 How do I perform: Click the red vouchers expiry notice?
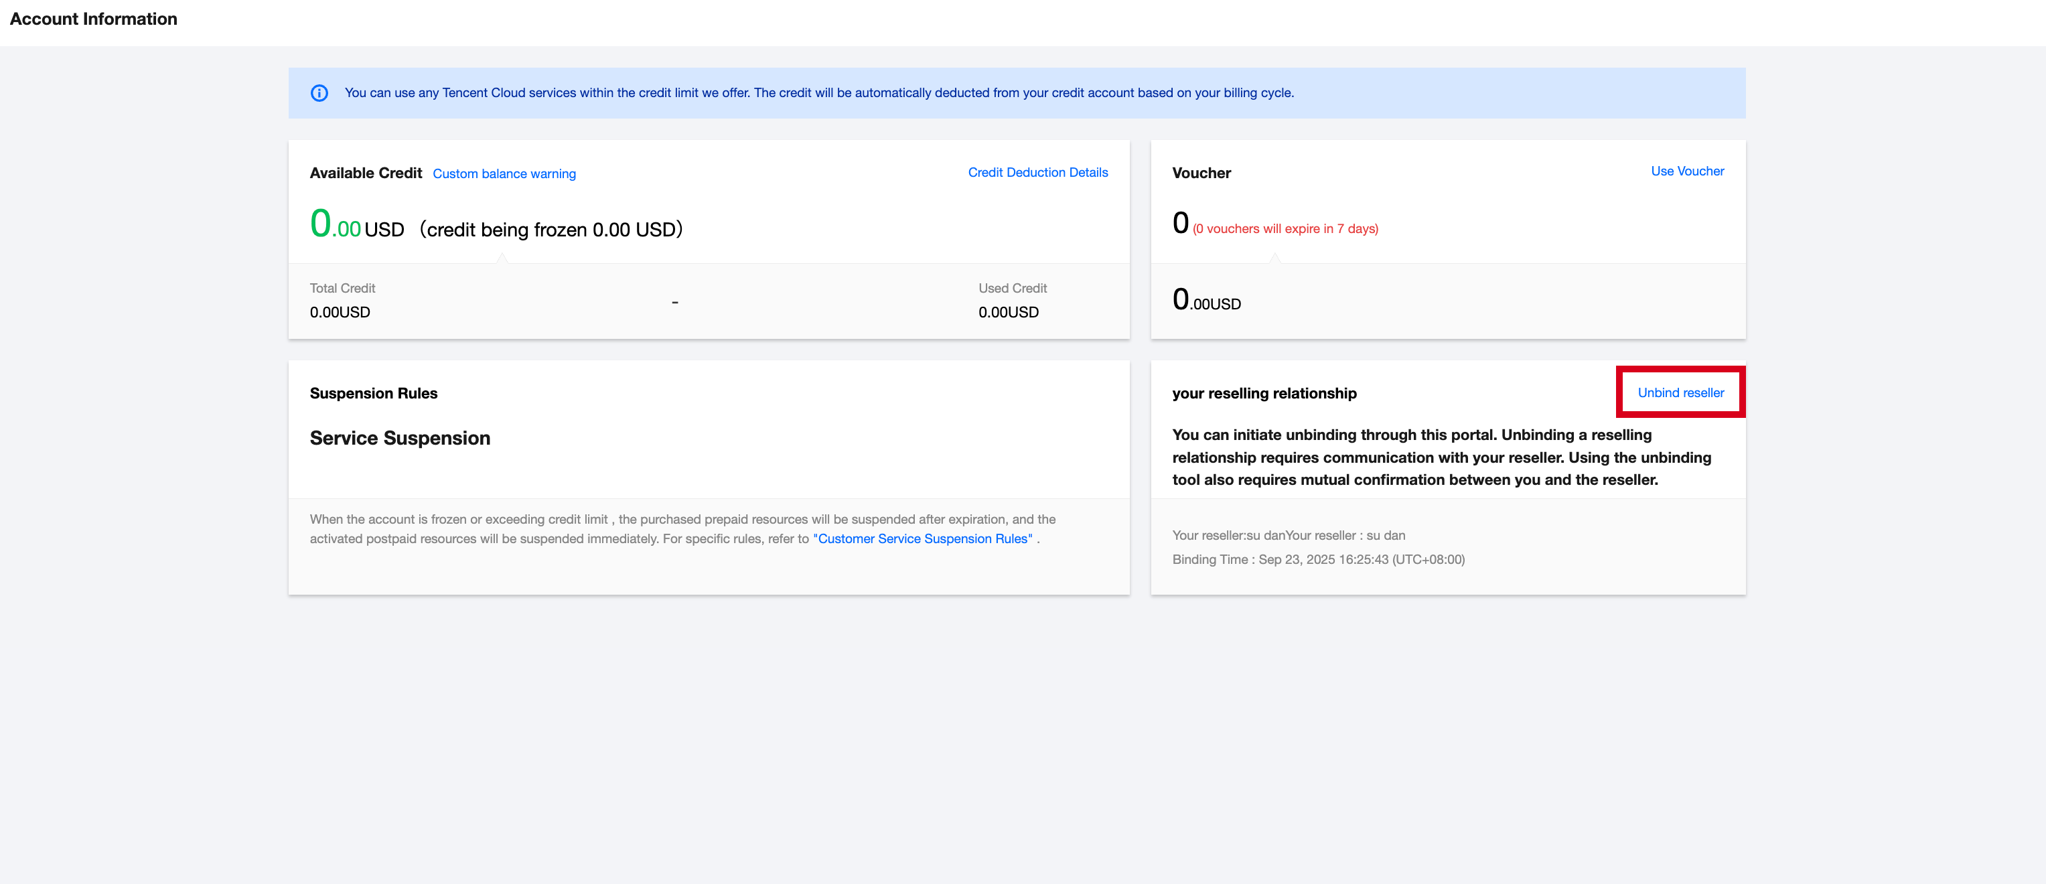point(1285,229)
